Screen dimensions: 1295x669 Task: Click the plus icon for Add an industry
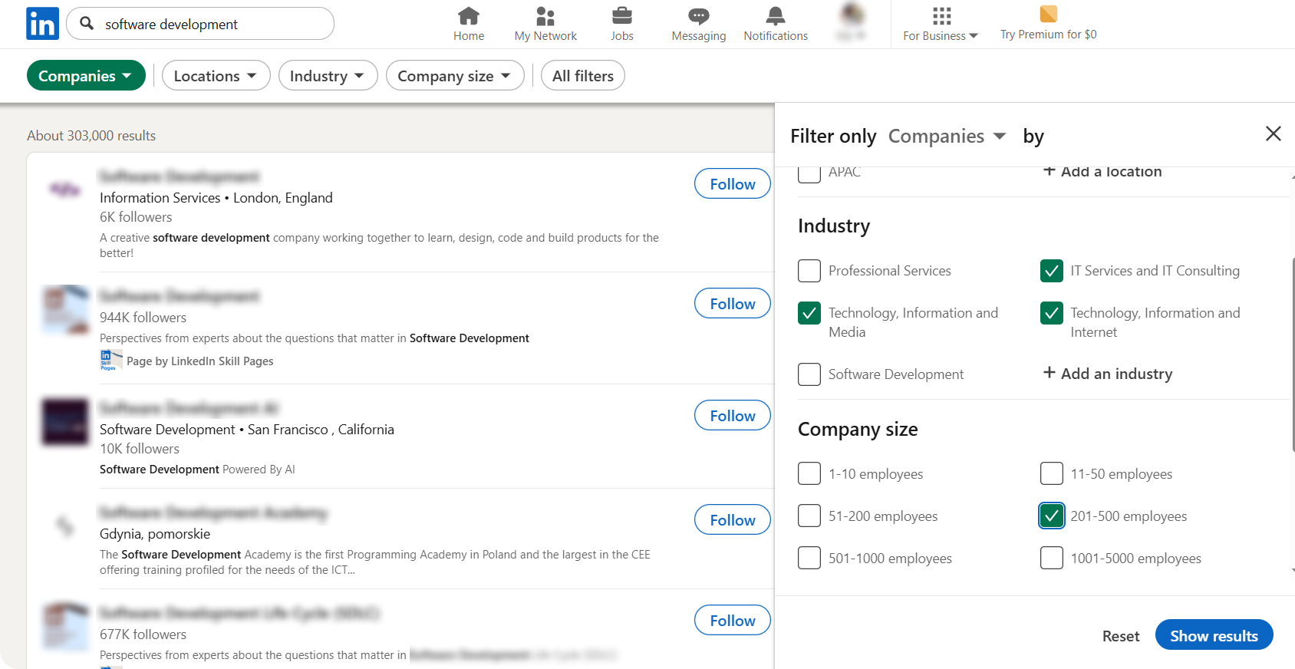coord(1050,372)
